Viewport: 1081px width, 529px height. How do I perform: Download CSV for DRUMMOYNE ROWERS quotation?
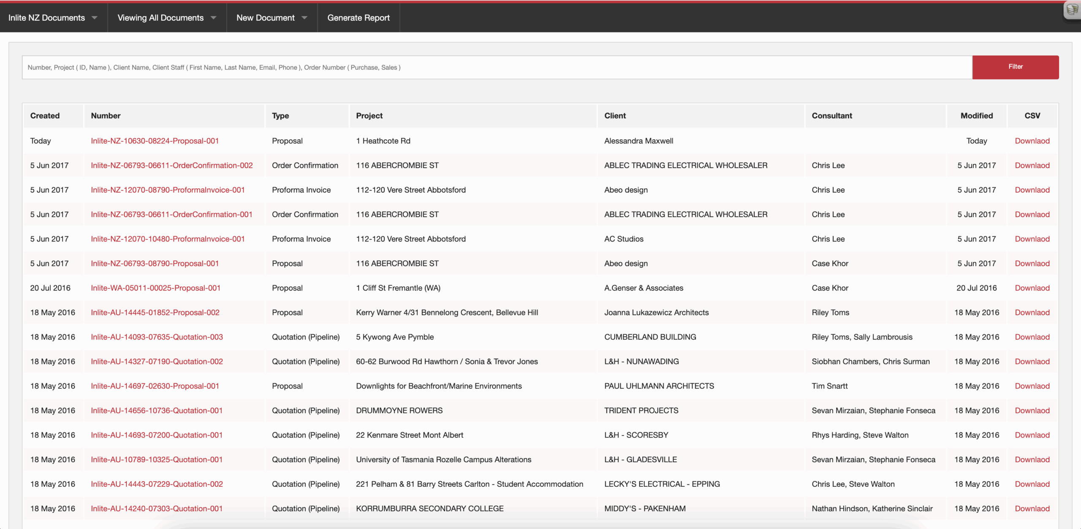point(1032,410)
